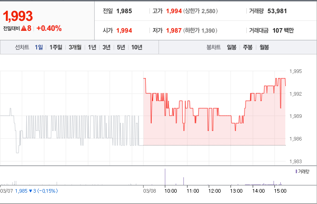The width and height of the screenshot is (317, 204).
Task: Click the 12:00 time axis label
Action: coord(215,191)
